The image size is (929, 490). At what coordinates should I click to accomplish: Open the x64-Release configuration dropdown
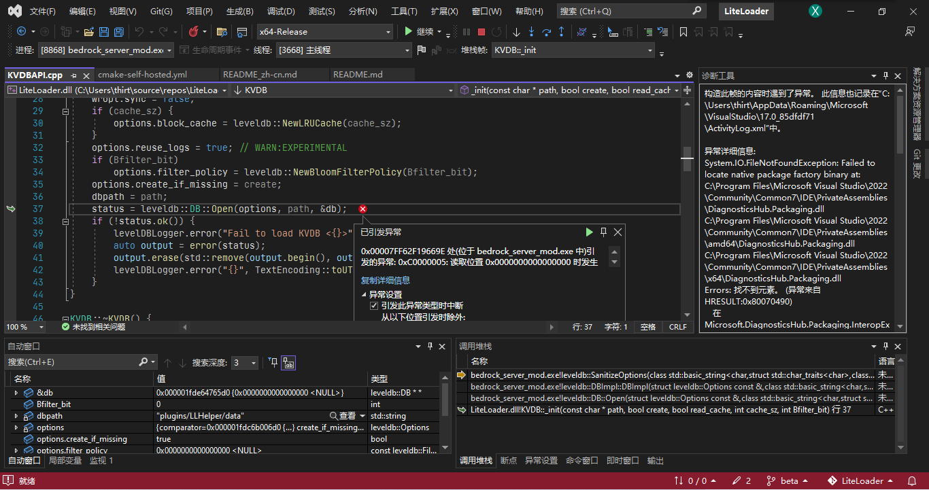pos(325,31)
